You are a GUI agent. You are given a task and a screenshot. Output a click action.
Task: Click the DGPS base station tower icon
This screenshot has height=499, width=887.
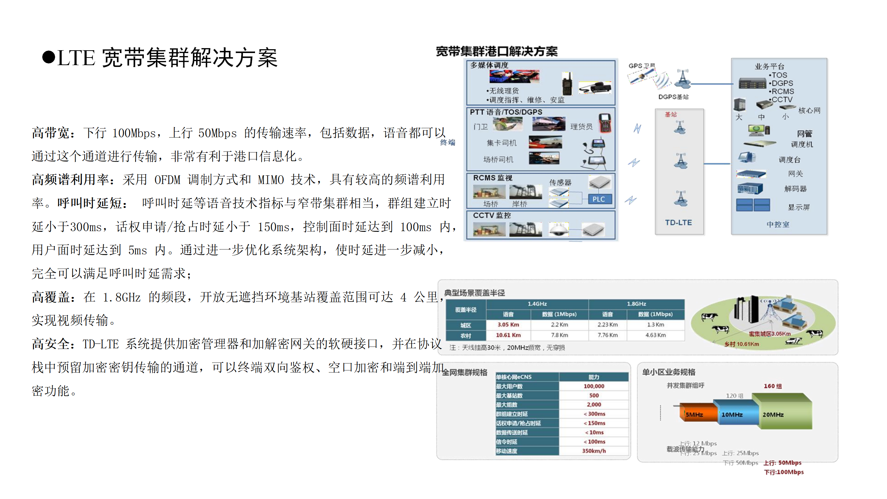tap(682, 79)
